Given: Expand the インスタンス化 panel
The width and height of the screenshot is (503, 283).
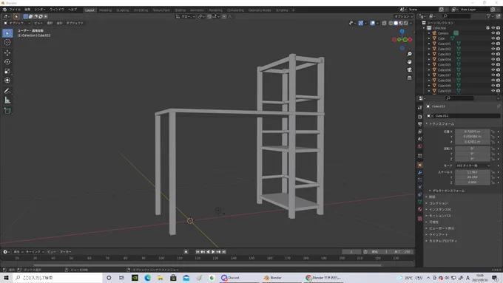Looking at the screenshot, I should point(440,210).
